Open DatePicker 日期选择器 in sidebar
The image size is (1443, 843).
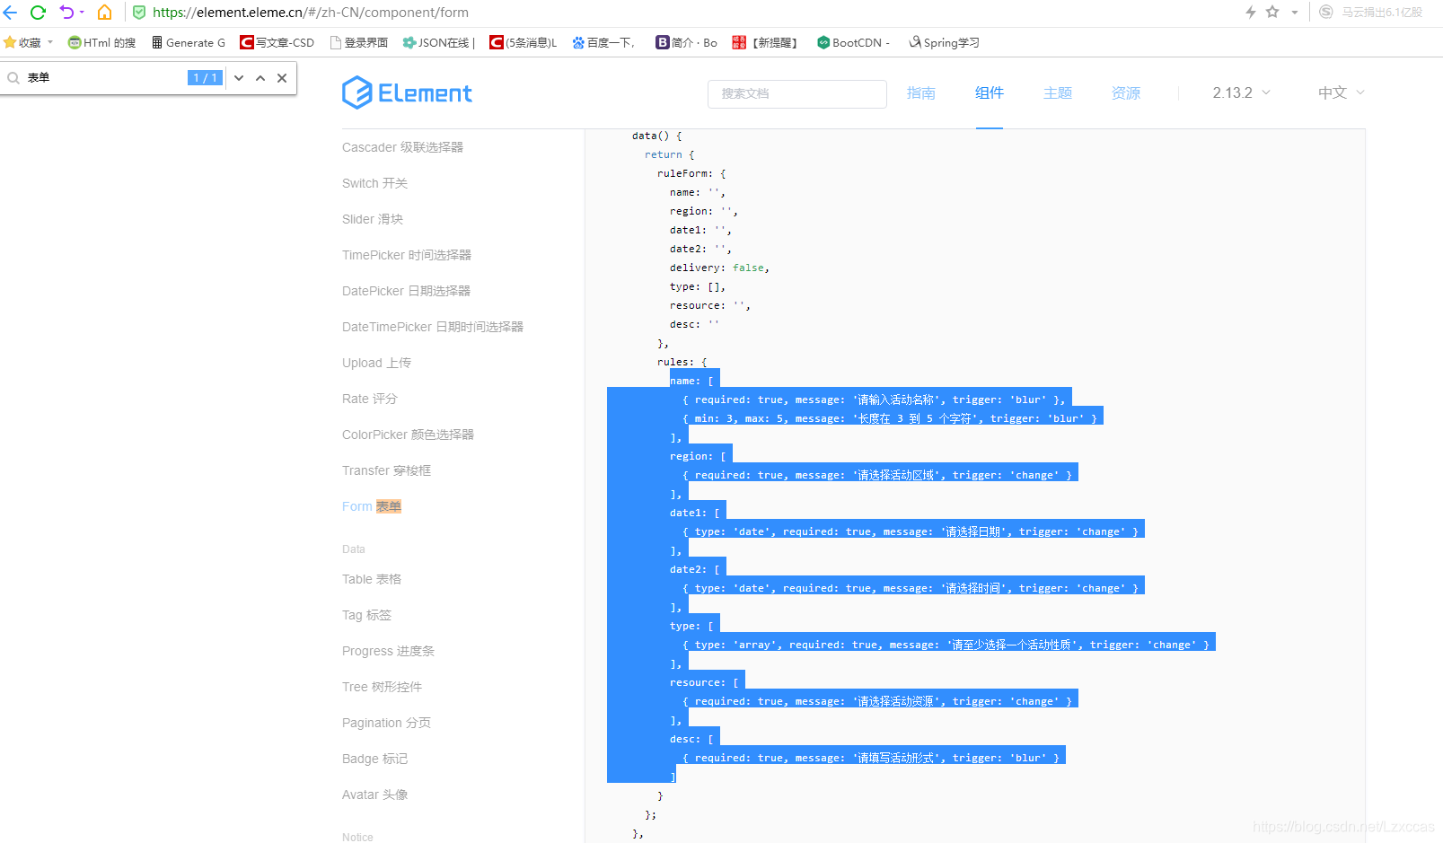406,291
